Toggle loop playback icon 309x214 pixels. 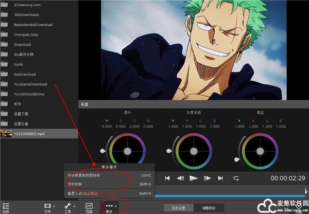coord(236,178)
